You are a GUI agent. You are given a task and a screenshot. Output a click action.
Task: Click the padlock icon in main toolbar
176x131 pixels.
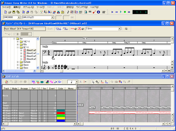point(63,12)
